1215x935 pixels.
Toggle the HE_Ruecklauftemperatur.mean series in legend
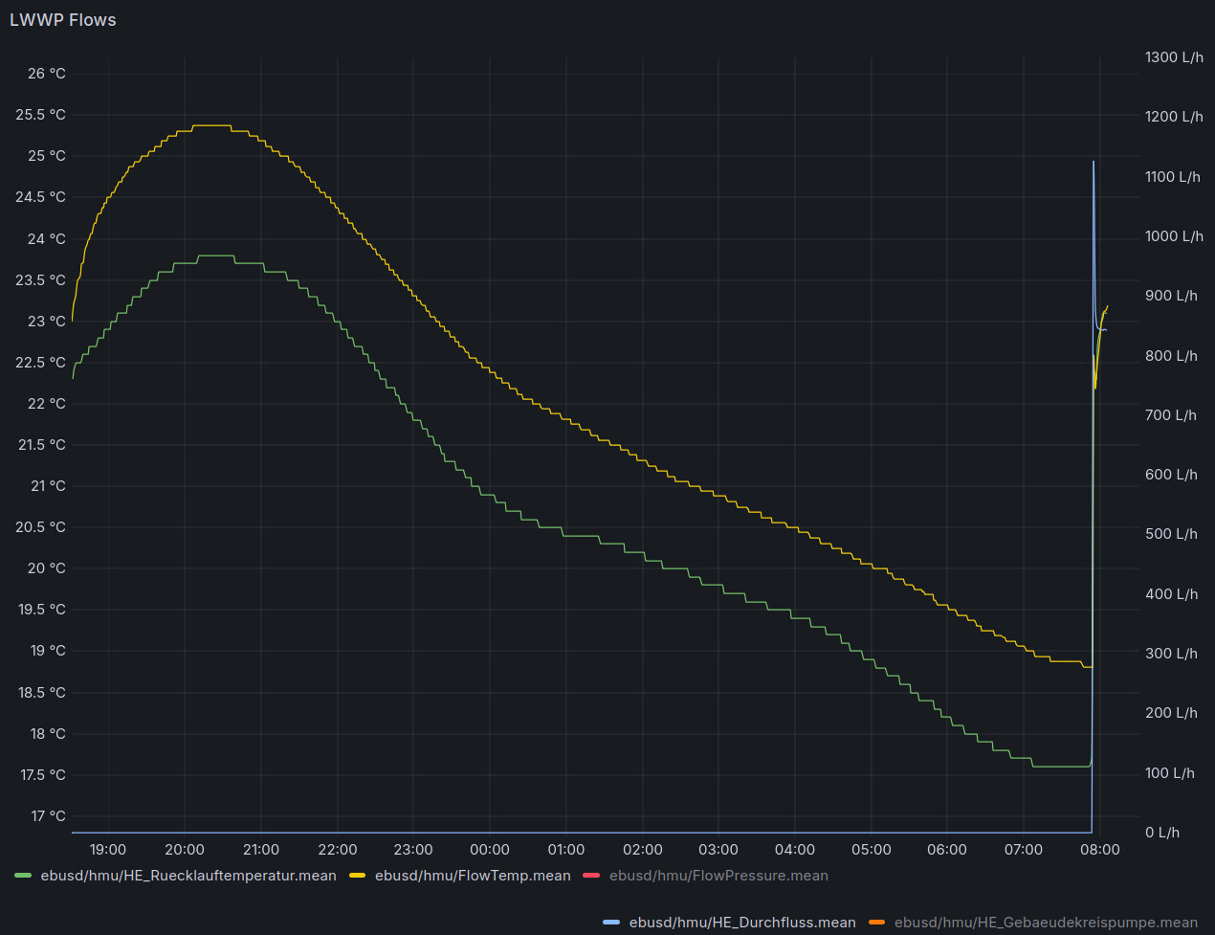pos(188,876)
